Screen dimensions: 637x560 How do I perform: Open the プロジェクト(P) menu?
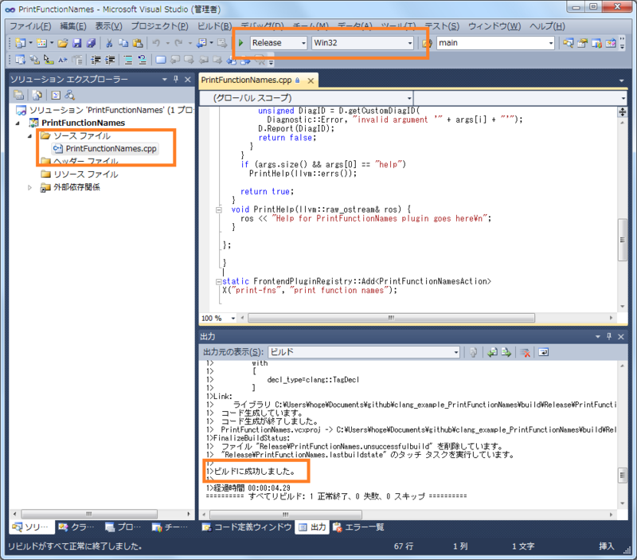(x=160, y=26)
